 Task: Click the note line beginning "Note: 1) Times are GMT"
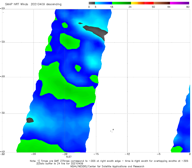[x=109, y=161]
